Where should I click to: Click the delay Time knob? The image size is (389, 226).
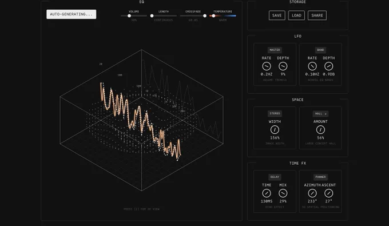coord(267,193)
